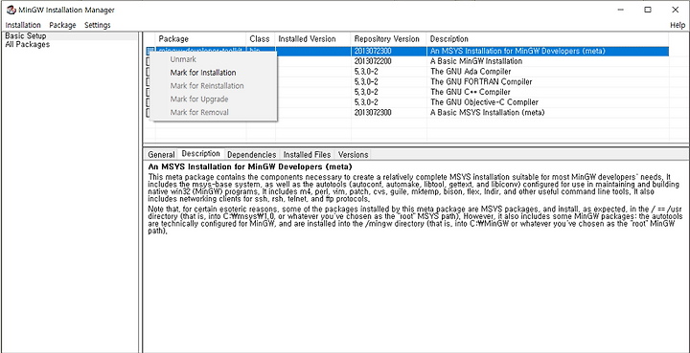Viewport: 690px width, 353px height.
Task: Close the MinGW Installation Manager window
Action: [x=675, y=10]
